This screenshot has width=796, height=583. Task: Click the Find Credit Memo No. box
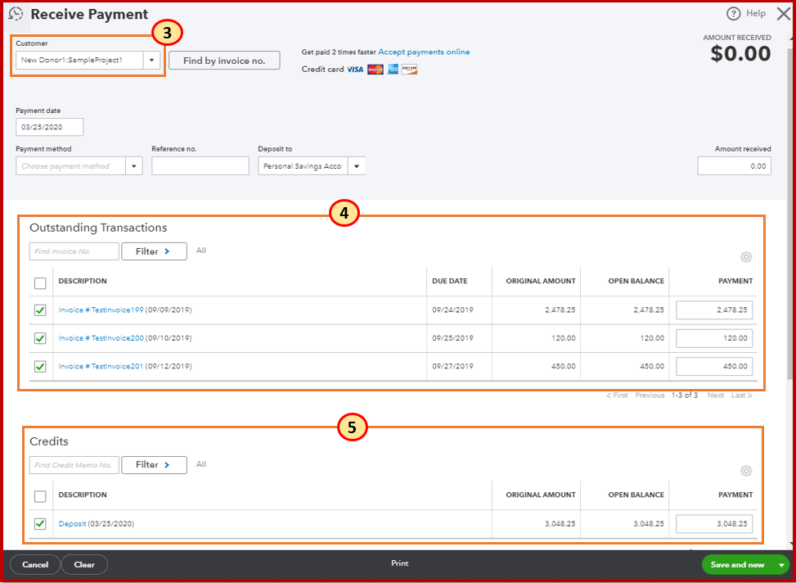[74, 465]
